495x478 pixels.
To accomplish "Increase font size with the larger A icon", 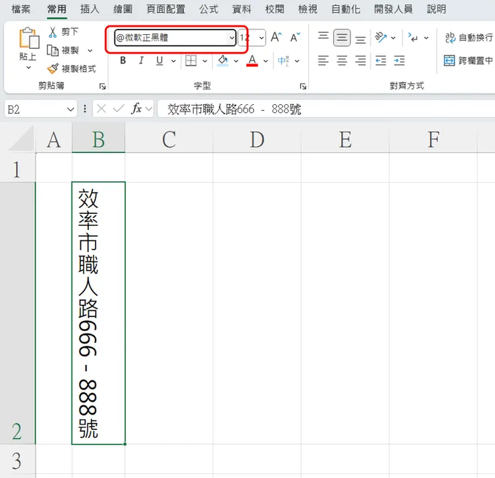I will tap(276, 37).
